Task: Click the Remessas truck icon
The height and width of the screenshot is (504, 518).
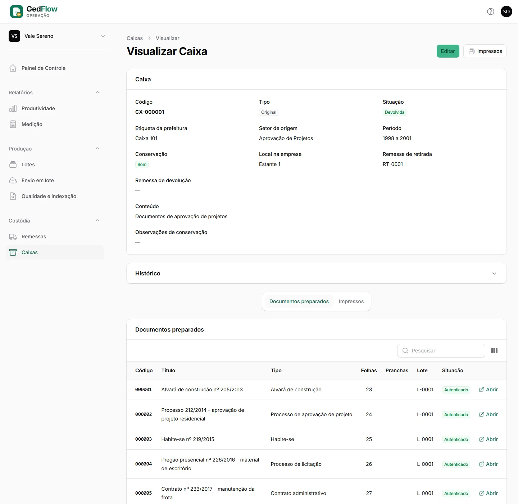Action: (13, 237)
